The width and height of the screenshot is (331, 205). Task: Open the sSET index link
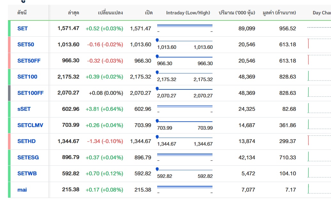tap(24, 109)
